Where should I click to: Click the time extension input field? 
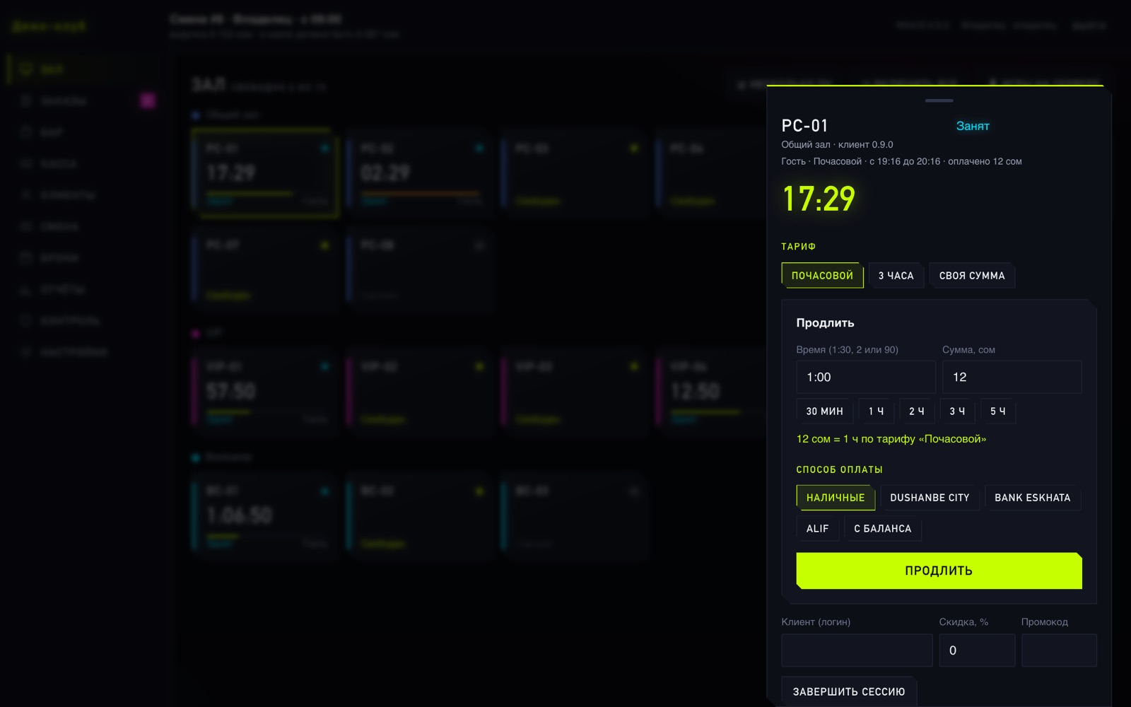pos(866,377)
